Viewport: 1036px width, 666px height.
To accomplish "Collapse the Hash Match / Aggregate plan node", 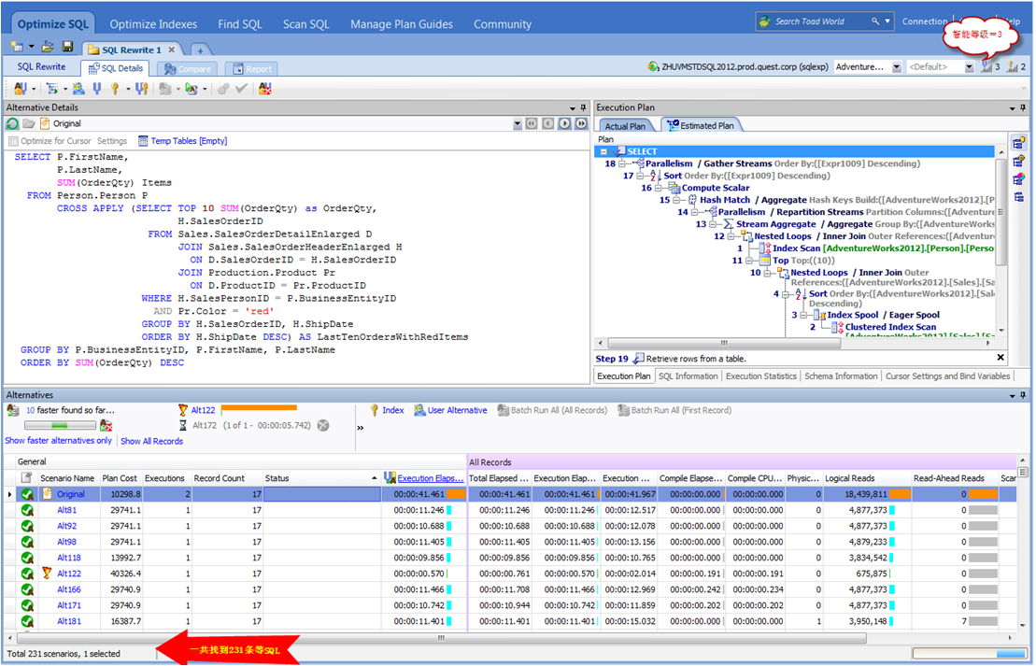I will click(x=677, y=200).
